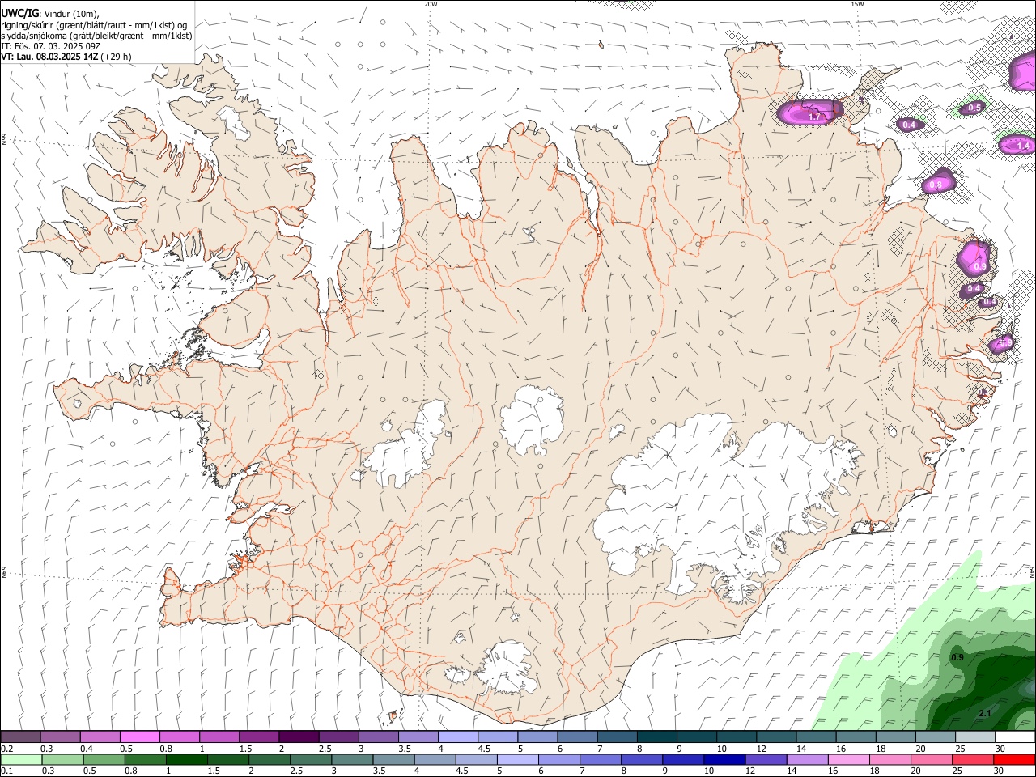Select the red swatch above lower-row 30
Image resolution: width=1036 pixels, height=777 pixels.
coord(1013,759)
